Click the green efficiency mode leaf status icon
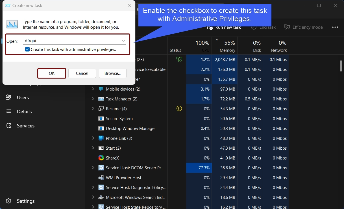This screenshot has width=344, height=209. click(x=179, y=59)
